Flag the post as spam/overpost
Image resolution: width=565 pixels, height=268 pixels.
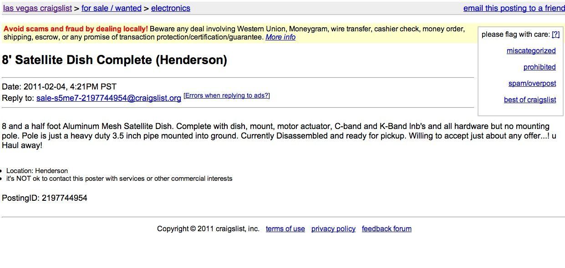point(532,84)
